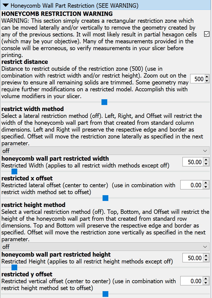Collapse the Honeycomb Wall Part Restriction section

click(5, 5)
